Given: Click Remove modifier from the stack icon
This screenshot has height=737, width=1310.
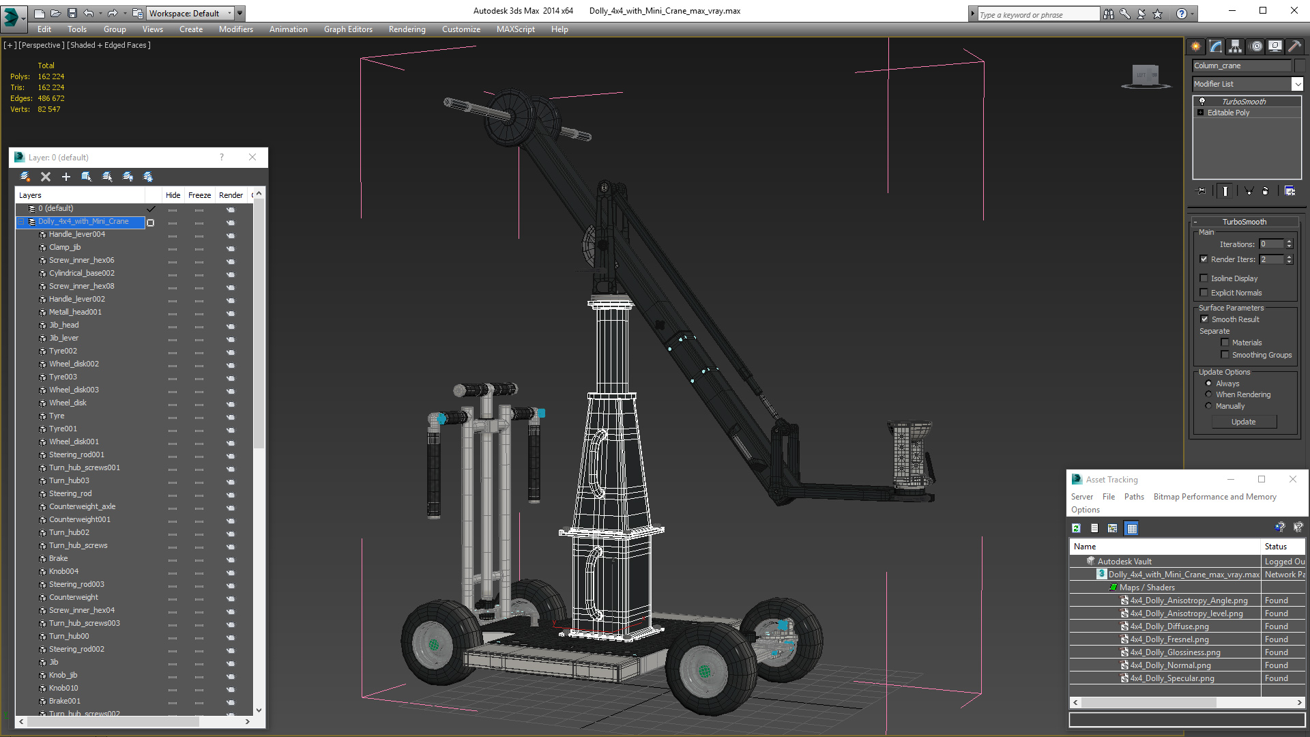Looking at the screenshot, I should [1266, 191].
